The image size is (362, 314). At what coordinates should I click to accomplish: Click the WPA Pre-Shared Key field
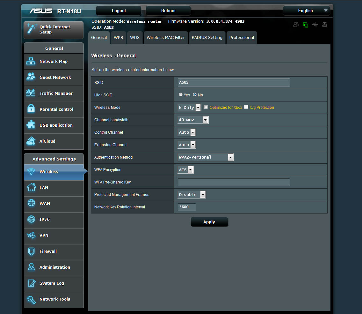234,182
